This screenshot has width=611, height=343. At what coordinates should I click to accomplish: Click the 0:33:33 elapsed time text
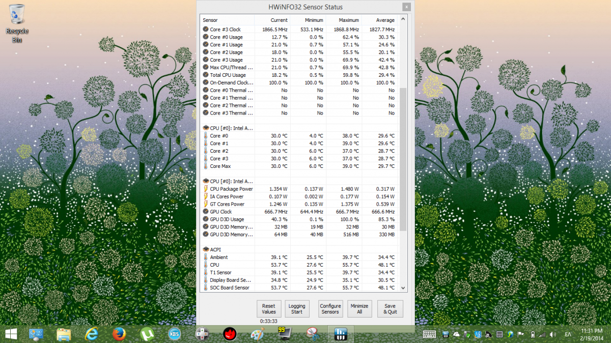268,321
